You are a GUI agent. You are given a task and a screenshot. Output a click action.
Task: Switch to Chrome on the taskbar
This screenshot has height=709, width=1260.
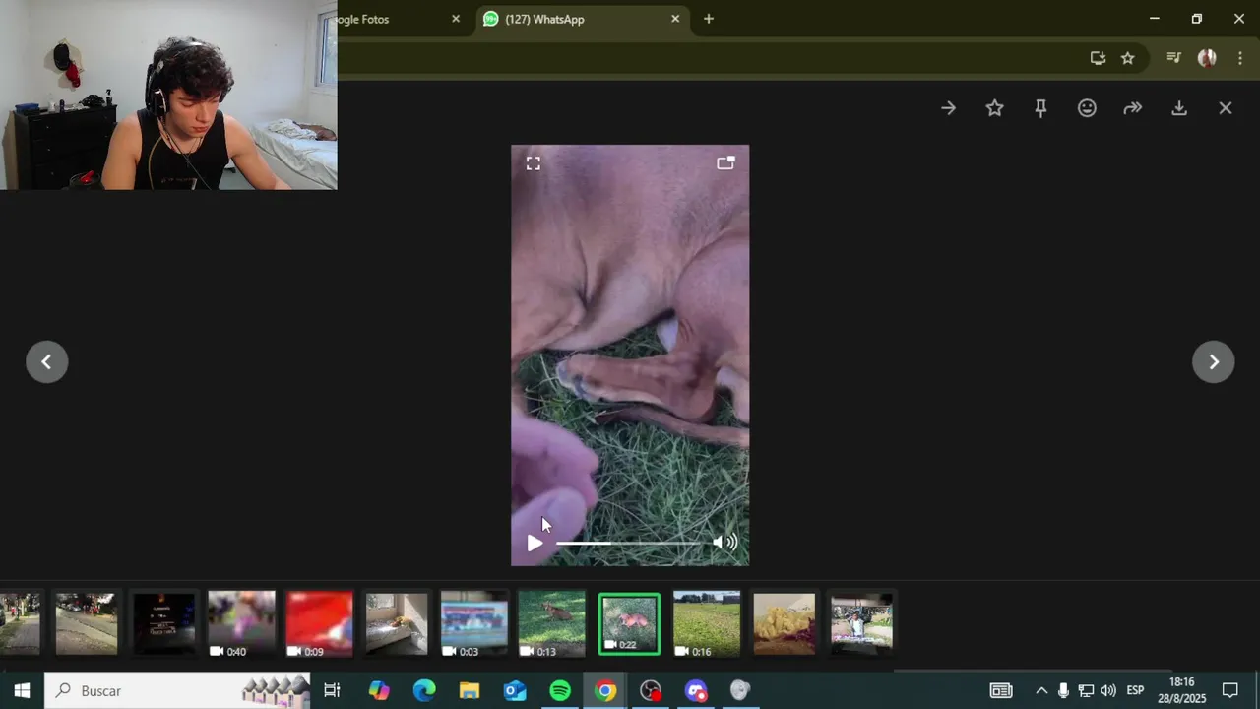click(x=605, y=691)
